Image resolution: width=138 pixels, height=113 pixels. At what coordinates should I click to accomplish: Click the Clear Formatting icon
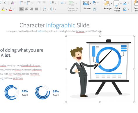click(x=13, y=3)
